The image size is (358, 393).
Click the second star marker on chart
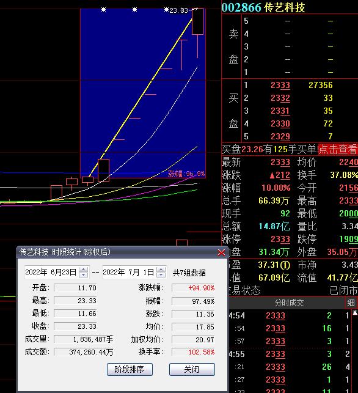(x=134, y=10)
